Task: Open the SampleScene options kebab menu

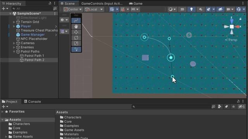Action: click(55, 14)
